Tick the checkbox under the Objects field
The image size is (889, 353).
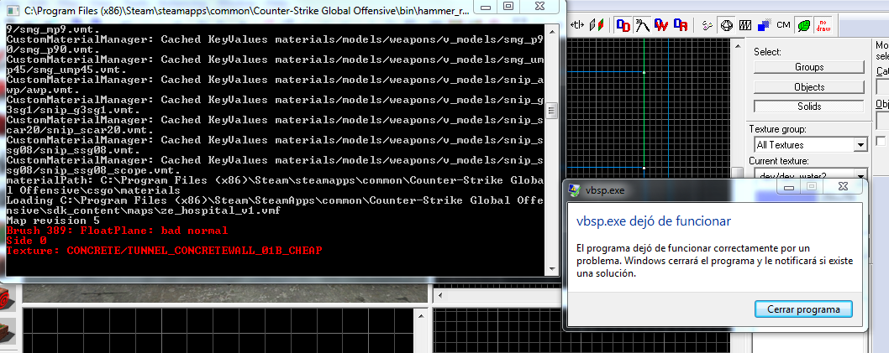point(881,140)
